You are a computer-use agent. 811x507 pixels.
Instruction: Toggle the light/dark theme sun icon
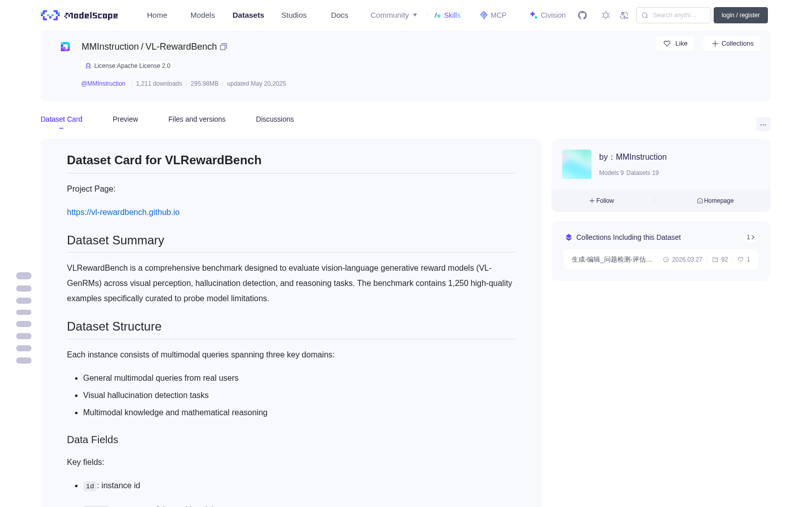pos(606,15)
